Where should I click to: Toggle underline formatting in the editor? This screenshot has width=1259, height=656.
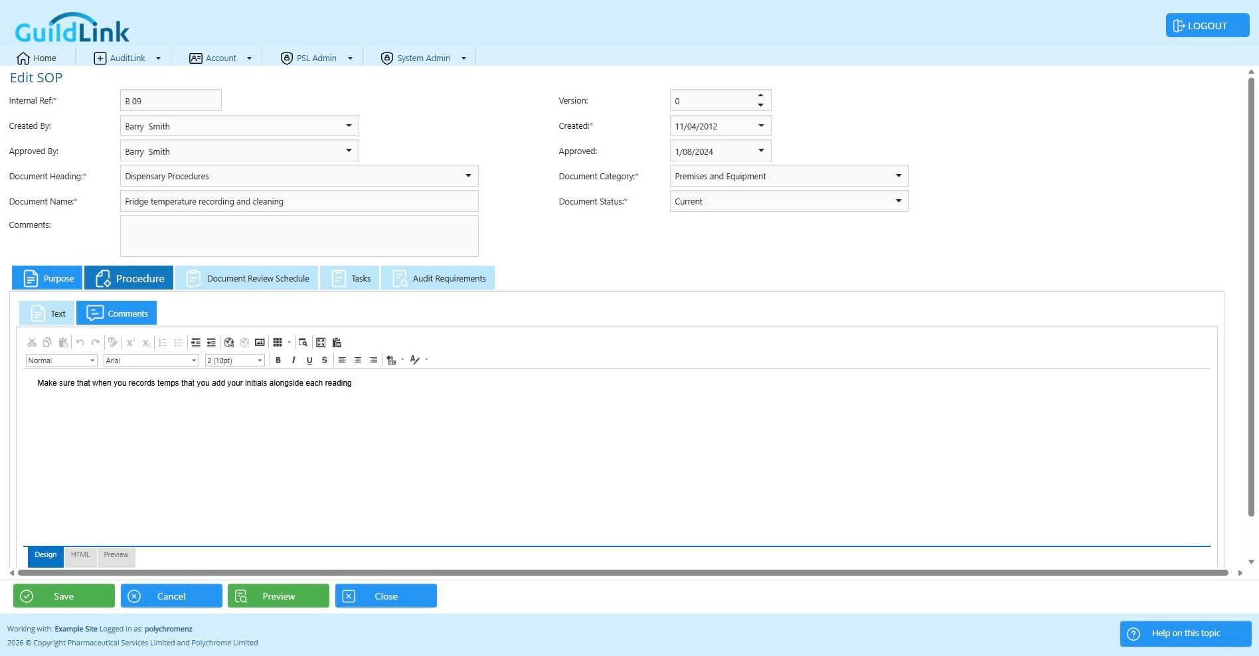pyautogui.click(x=309, y=360)
